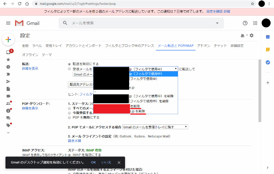Choose the e.jp を削除 option

pyautogui.click(x=136, y=111)
